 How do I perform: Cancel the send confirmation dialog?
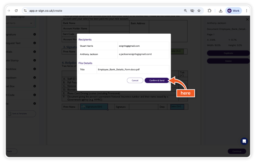[135, 81]
